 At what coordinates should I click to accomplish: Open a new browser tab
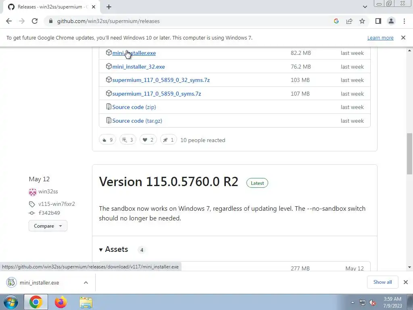pos(109,7)
